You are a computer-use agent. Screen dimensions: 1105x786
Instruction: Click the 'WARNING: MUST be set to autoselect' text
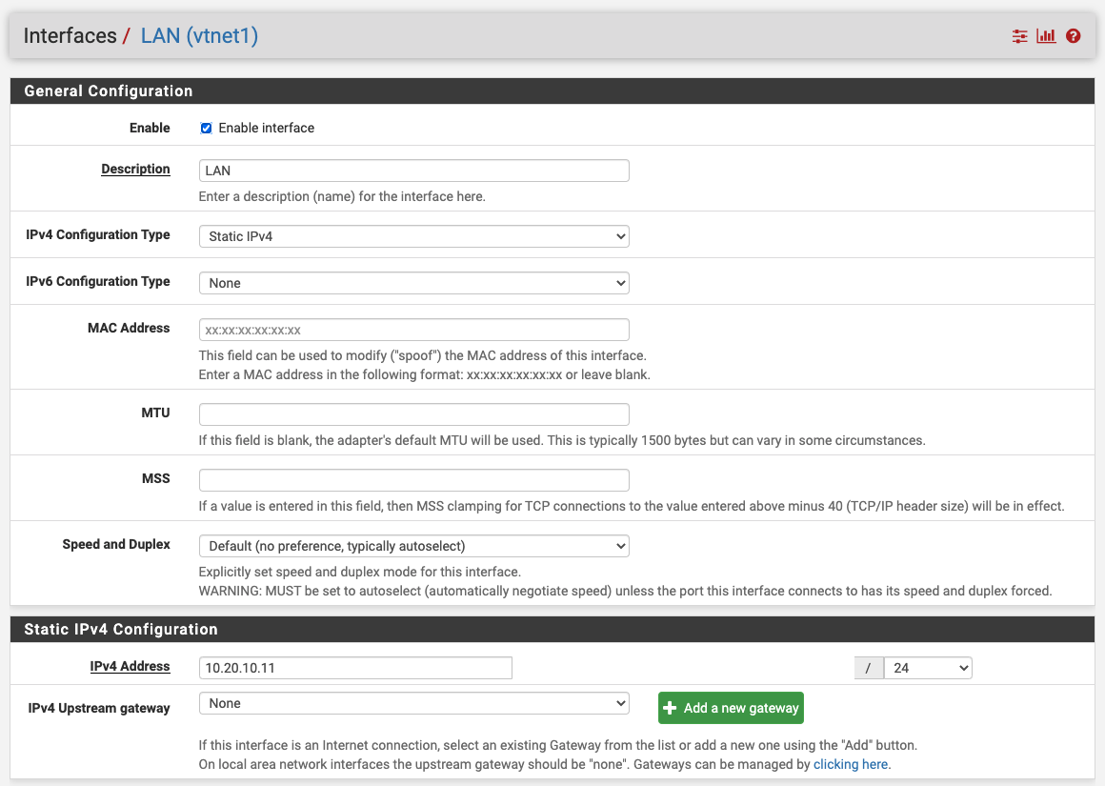point(625,591)
